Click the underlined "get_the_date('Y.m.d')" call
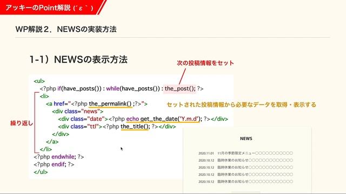The width and height of the screenshot is (346, 194). point(171,119)
